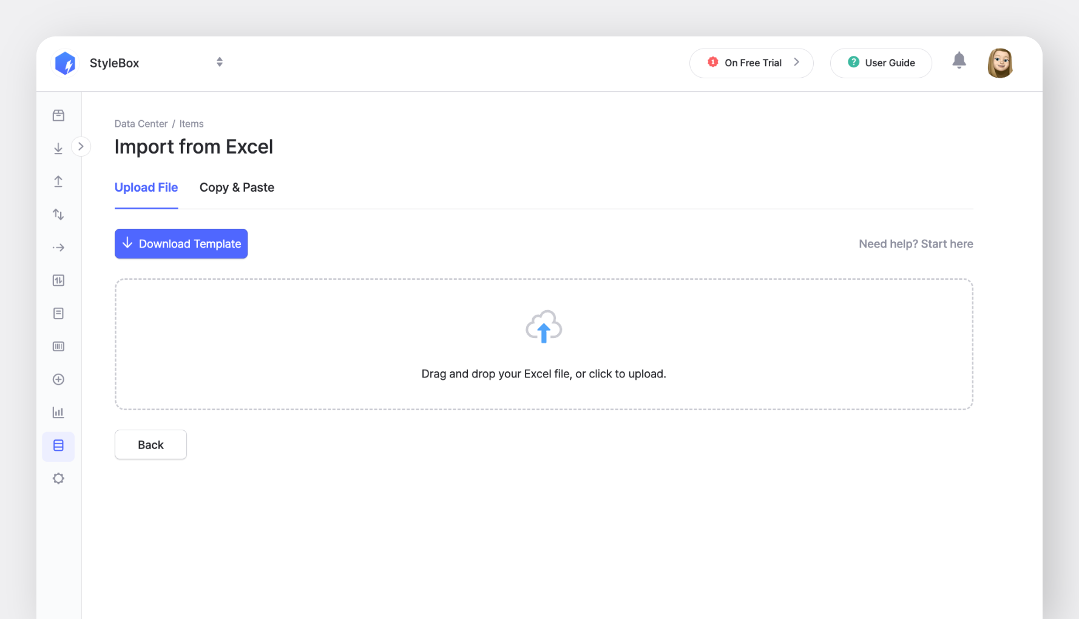Click the bar chart analytics sidebar icon
The width and height of the screenshot is (1079, 619).
[58, 413]
